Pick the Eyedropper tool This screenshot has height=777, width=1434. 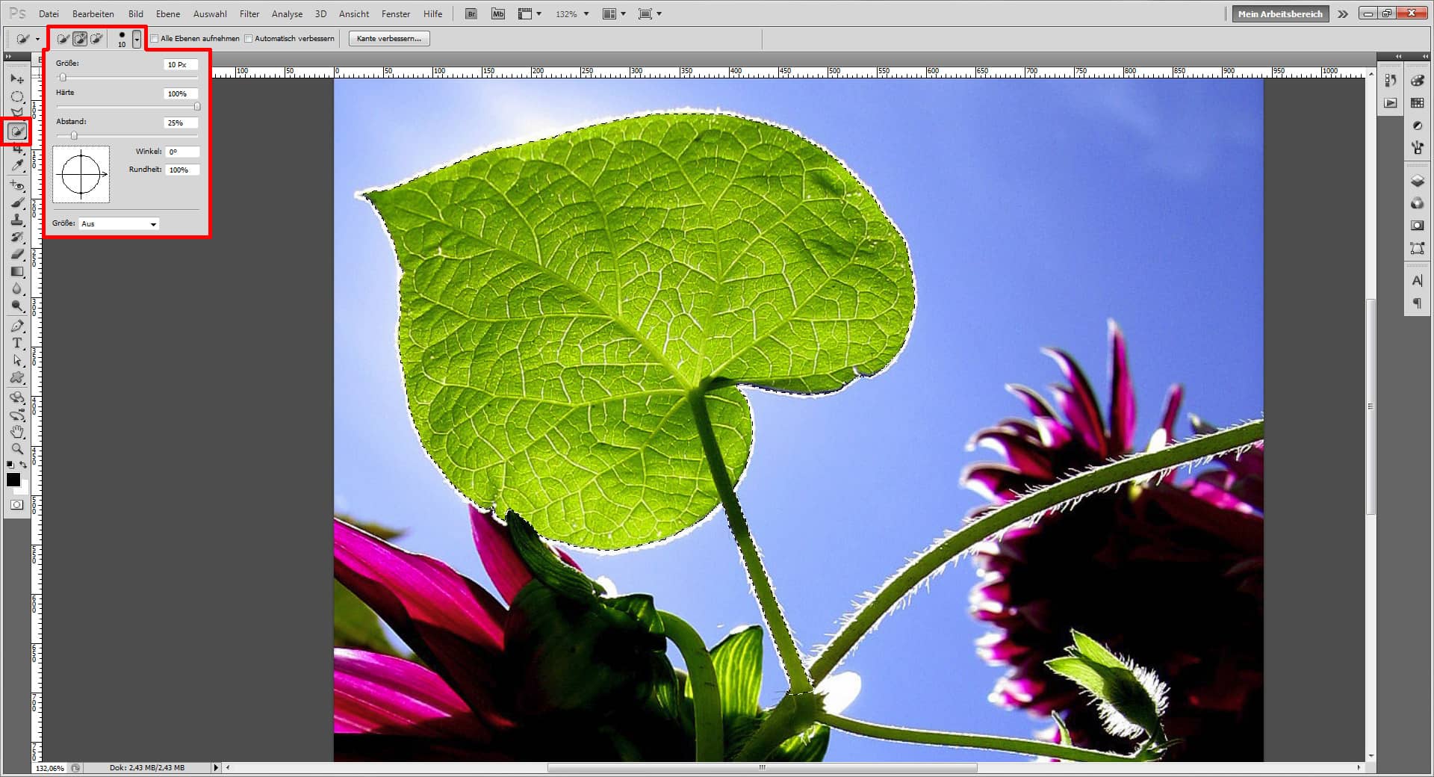point(18,165)
